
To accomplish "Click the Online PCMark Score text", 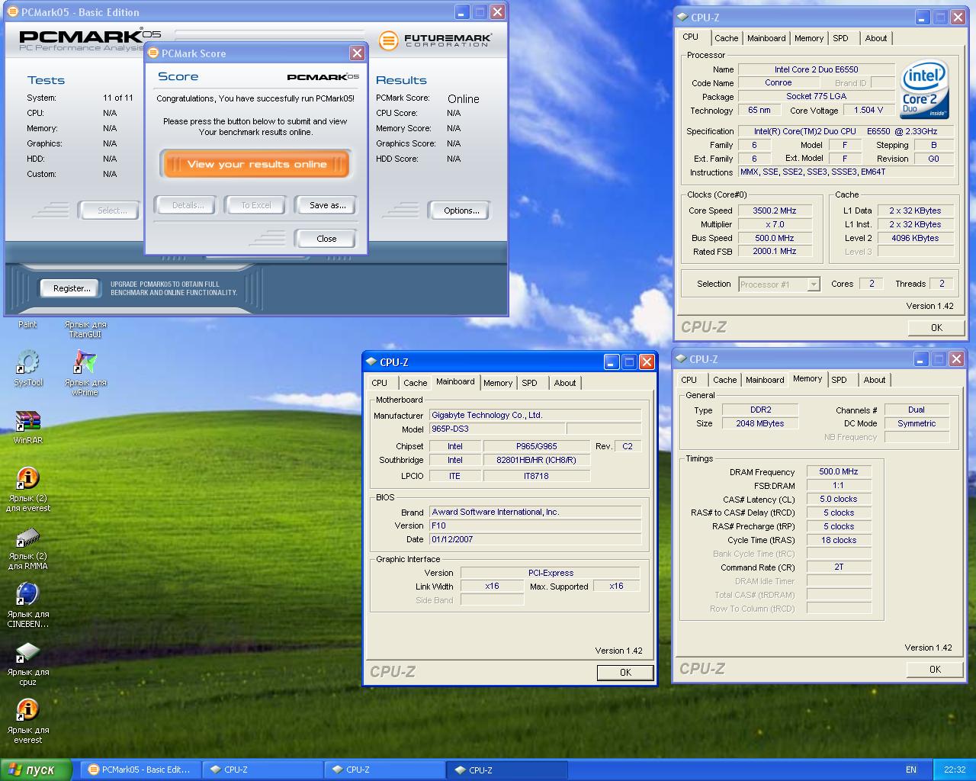I will point(463,99).
